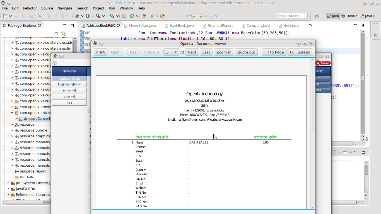Click the Back navigation arrow in toolbar
The width and height of the screenshot is (381, 214).
[x=200, y=16]
